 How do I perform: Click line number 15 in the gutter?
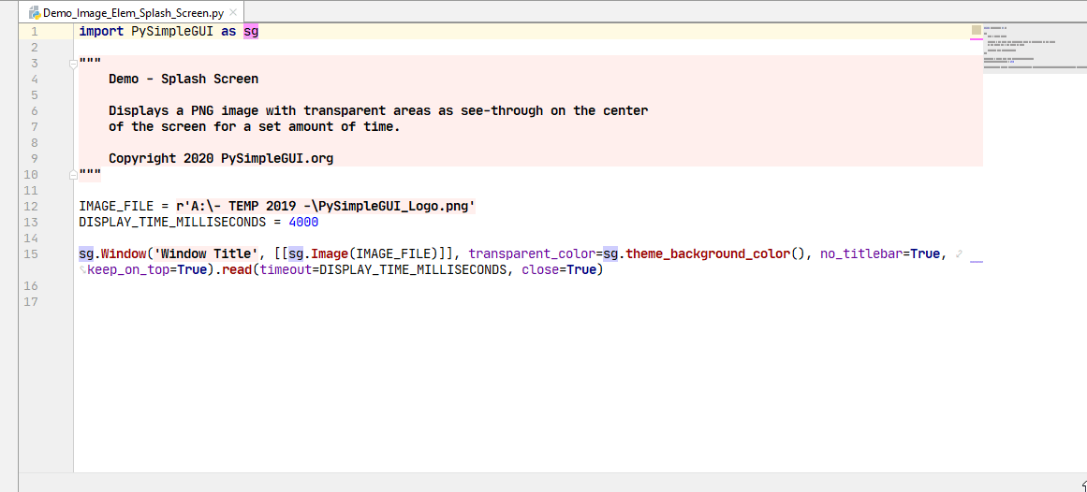(31, 254)
